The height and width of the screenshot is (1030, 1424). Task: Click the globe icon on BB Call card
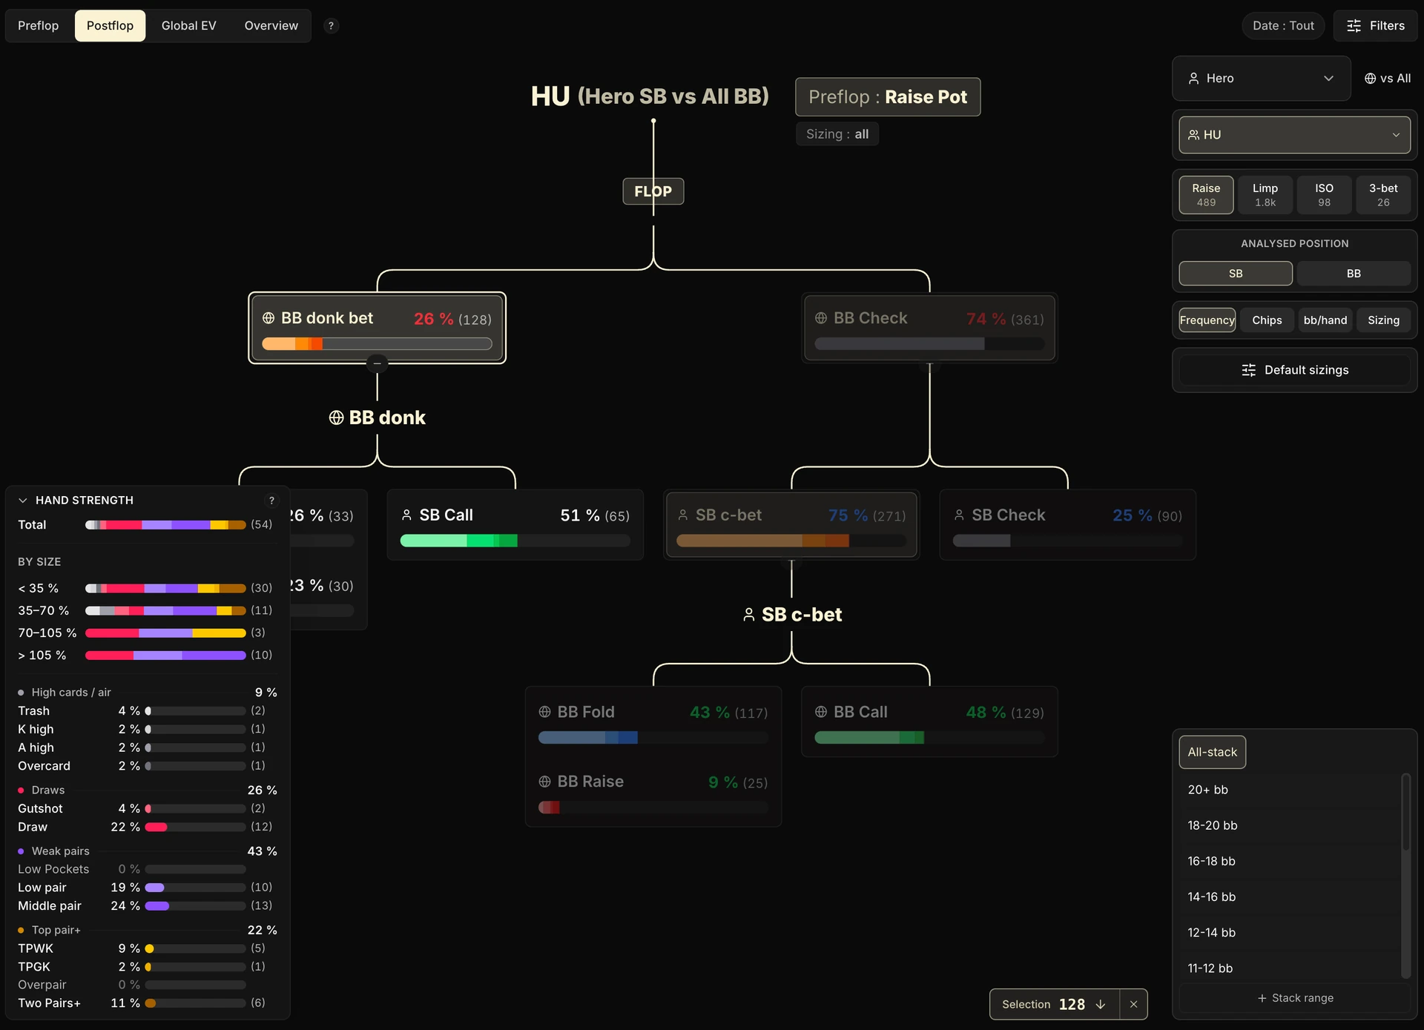coord(821,712)
